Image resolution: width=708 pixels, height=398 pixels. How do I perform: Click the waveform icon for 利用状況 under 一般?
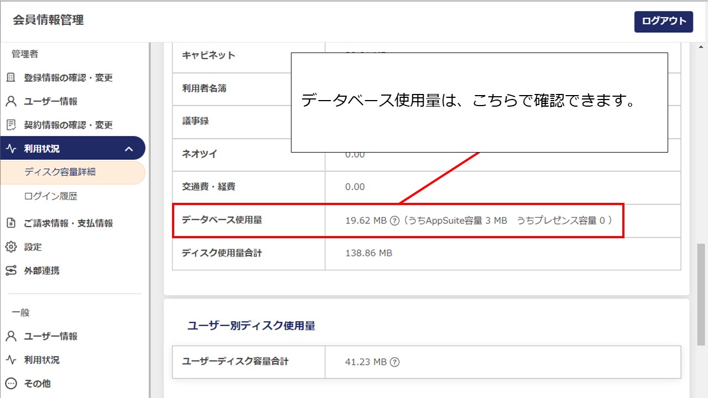point(12,360)
